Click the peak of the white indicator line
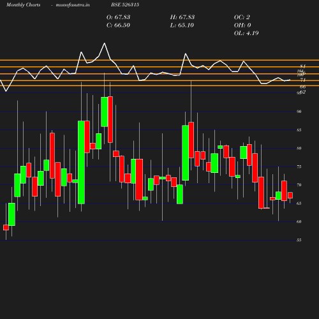Image resolution: width=319 pixels, height=319 pixels. coord(104,43)
